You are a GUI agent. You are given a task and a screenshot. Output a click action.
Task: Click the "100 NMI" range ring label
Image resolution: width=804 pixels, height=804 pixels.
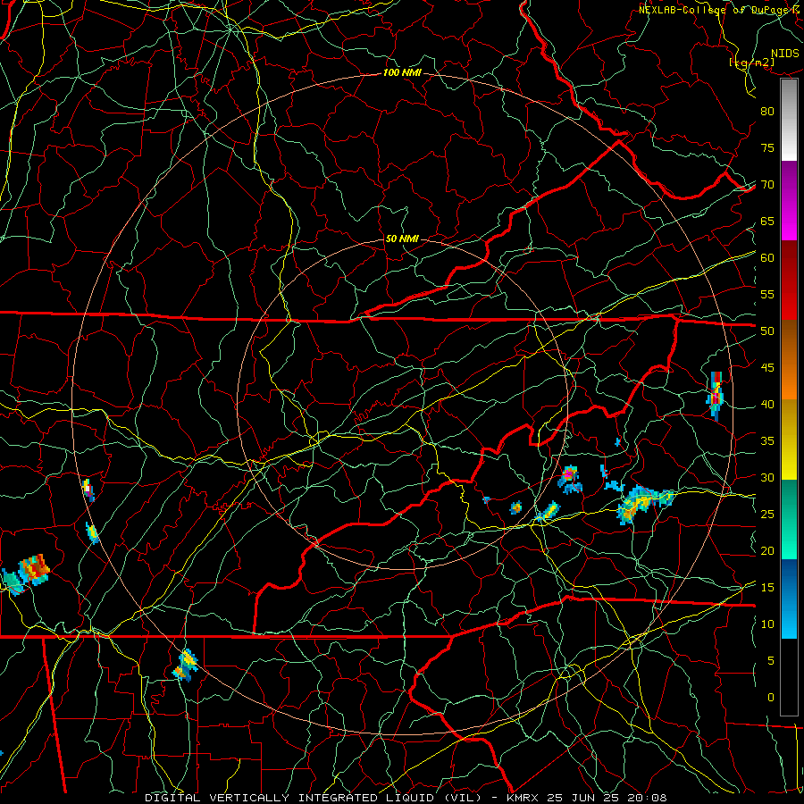pos(402,73)
